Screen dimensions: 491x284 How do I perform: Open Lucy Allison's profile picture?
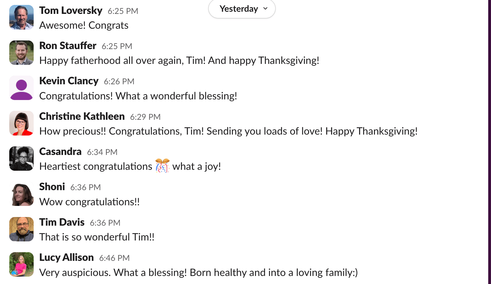click(x=21, y=264)
